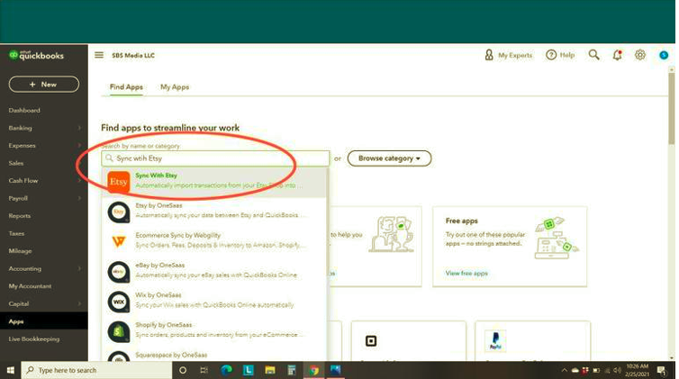This screenshot has height=379, width=679.
Task: Click the Wix by OneSaas icon
Action: click(119, 302)
